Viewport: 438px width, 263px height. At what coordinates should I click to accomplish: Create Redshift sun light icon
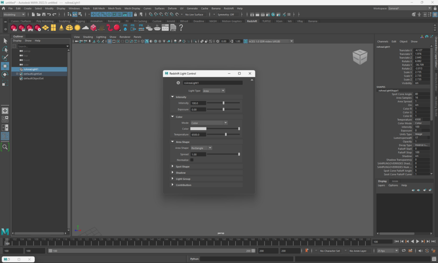click(x=78, y=27)
